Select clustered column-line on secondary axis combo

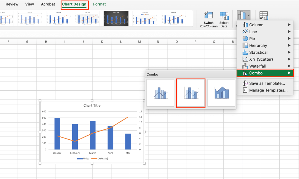191,93
